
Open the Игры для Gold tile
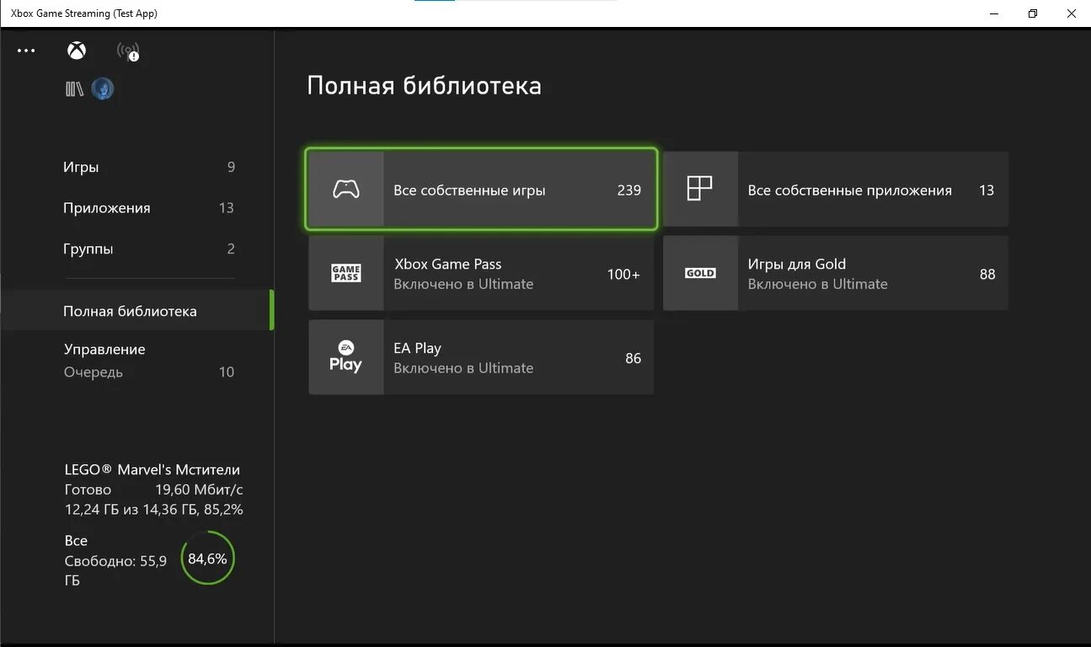(835, 273)
